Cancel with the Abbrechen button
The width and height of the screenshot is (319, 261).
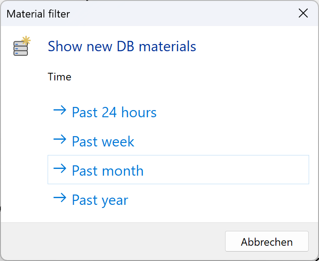(267, 241)
